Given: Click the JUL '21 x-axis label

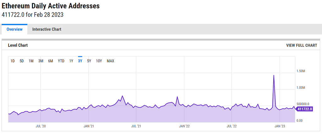Looking at the screenshot, I should (136, 126).
